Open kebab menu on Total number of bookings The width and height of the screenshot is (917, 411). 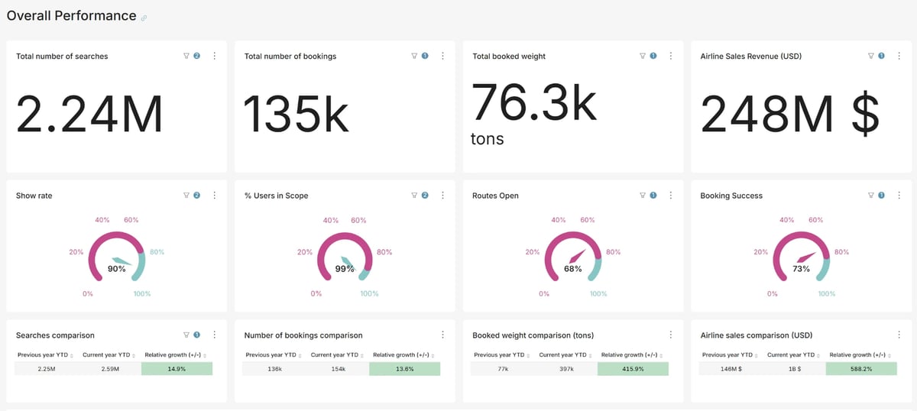point(442,56)
